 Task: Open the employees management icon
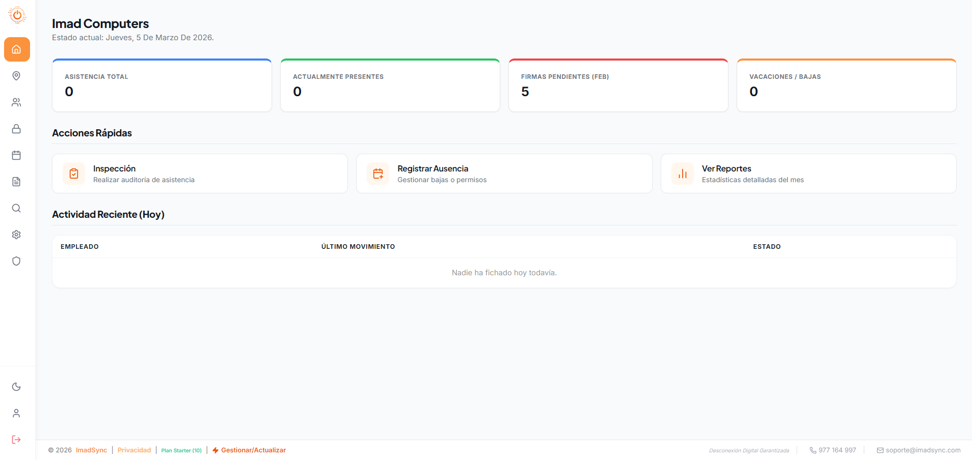pyautogui.click(x=16, y=102)
